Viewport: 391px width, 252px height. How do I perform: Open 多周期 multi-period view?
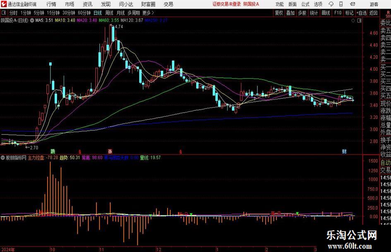pos(134,13)
